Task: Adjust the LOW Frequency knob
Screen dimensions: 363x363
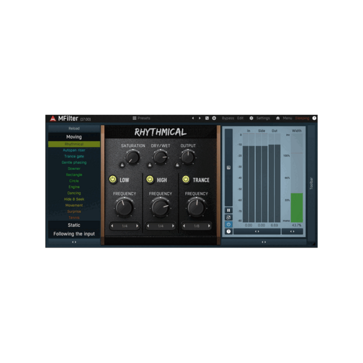Action: (124, 208)
